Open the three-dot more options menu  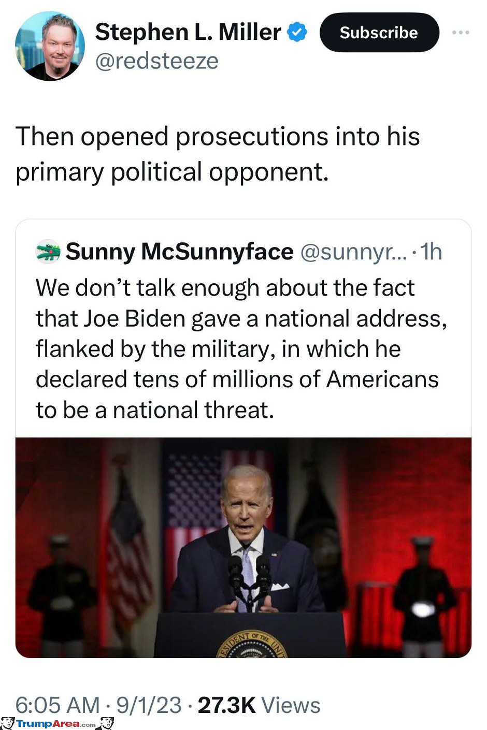pos(461,32)
